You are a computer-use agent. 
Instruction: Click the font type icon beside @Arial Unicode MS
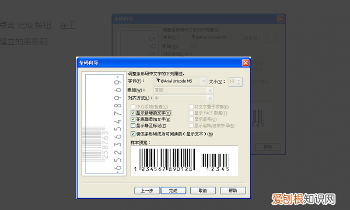[158, 80]
